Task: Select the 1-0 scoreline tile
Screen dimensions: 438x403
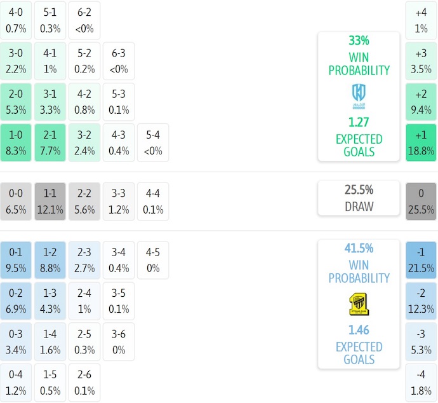Action: [16, 142]
